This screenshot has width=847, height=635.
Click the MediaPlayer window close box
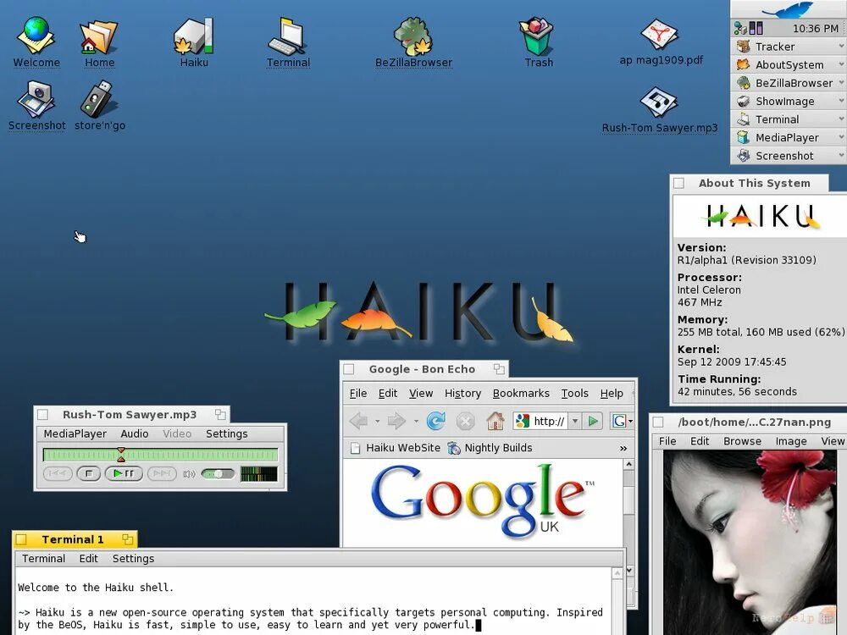click(42, 415)
